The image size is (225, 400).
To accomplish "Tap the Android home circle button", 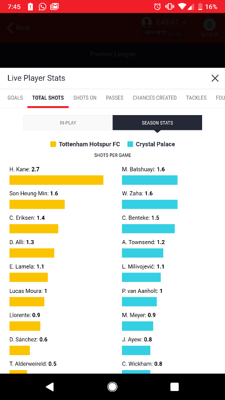I will (112, 387).
